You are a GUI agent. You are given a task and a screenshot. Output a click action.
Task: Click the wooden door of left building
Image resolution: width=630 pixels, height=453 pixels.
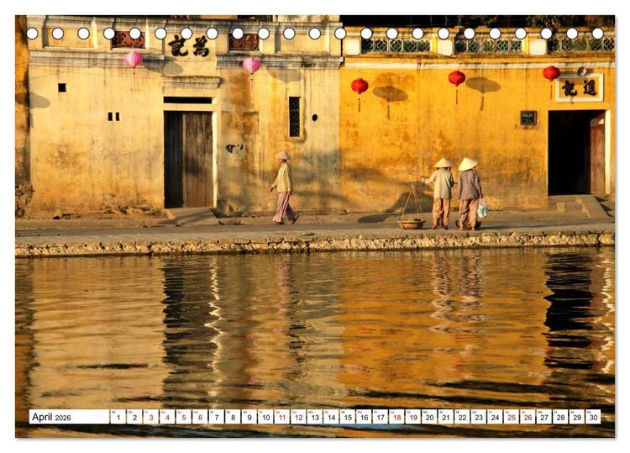tap(189, 159)
